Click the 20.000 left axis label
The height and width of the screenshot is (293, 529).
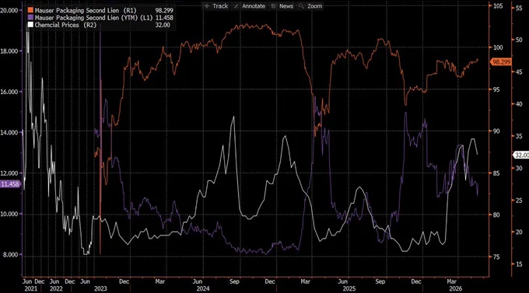[x=9, y=10]
